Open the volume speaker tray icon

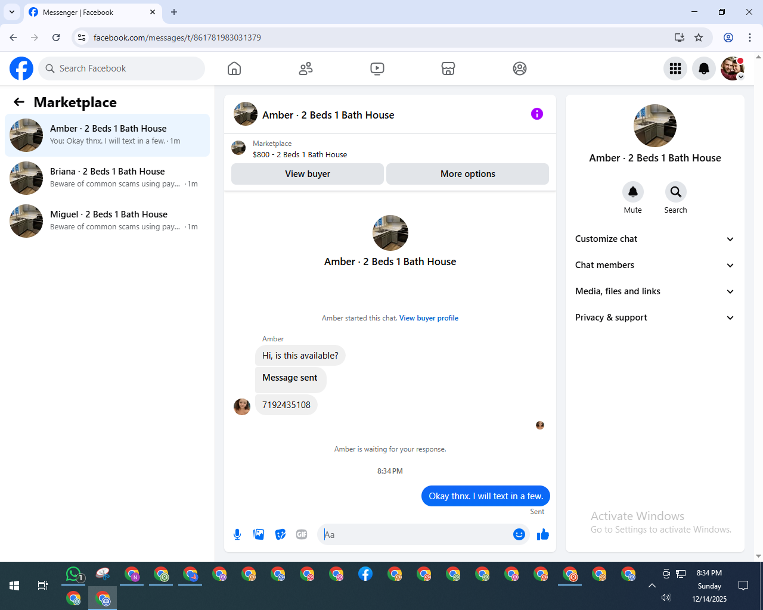coord(666,597)
